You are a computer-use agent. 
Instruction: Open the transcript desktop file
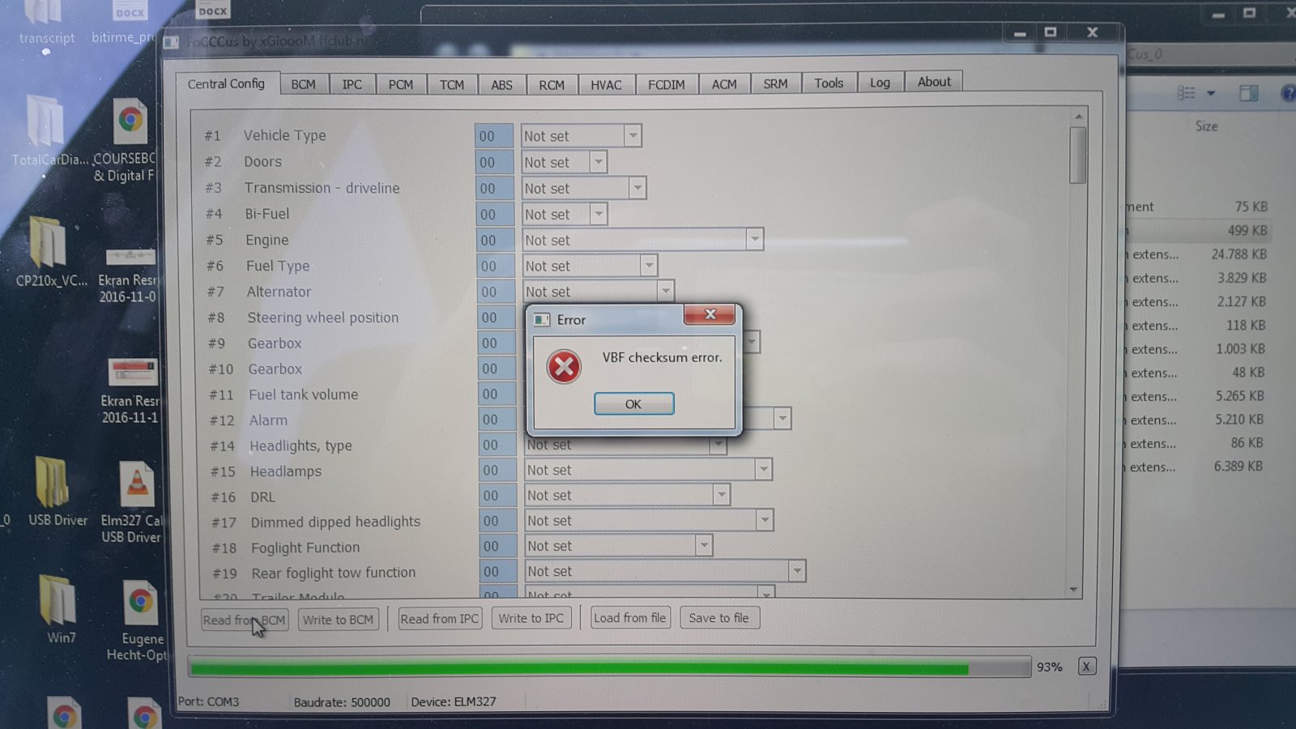click(x=46, y=23)
